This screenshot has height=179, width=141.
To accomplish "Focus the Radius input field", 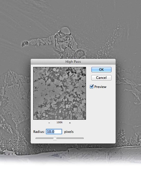I will coord(54,132).
